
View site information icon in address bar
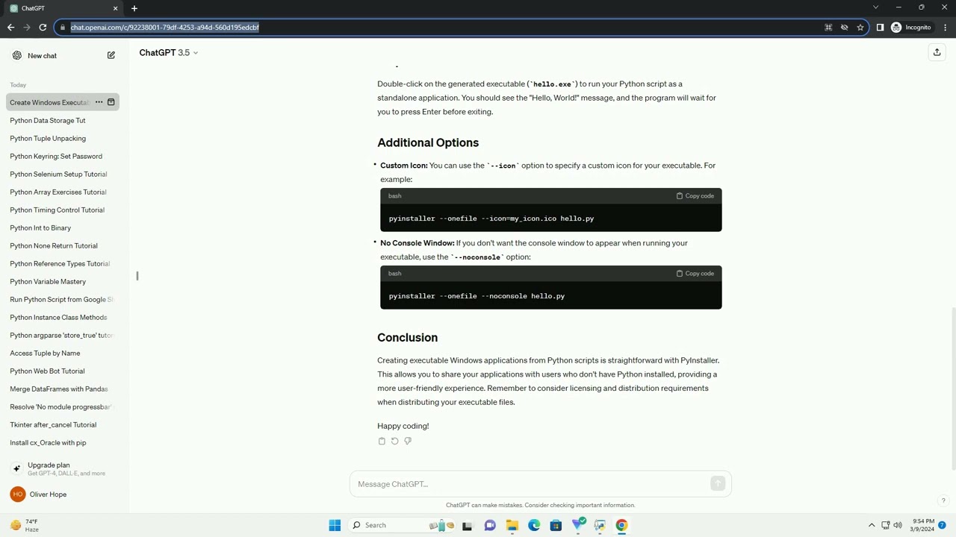[62, 28]
